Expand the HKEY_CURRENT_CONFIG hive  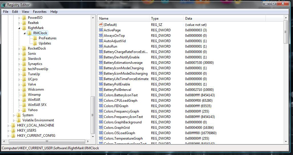tap(8, 136)
